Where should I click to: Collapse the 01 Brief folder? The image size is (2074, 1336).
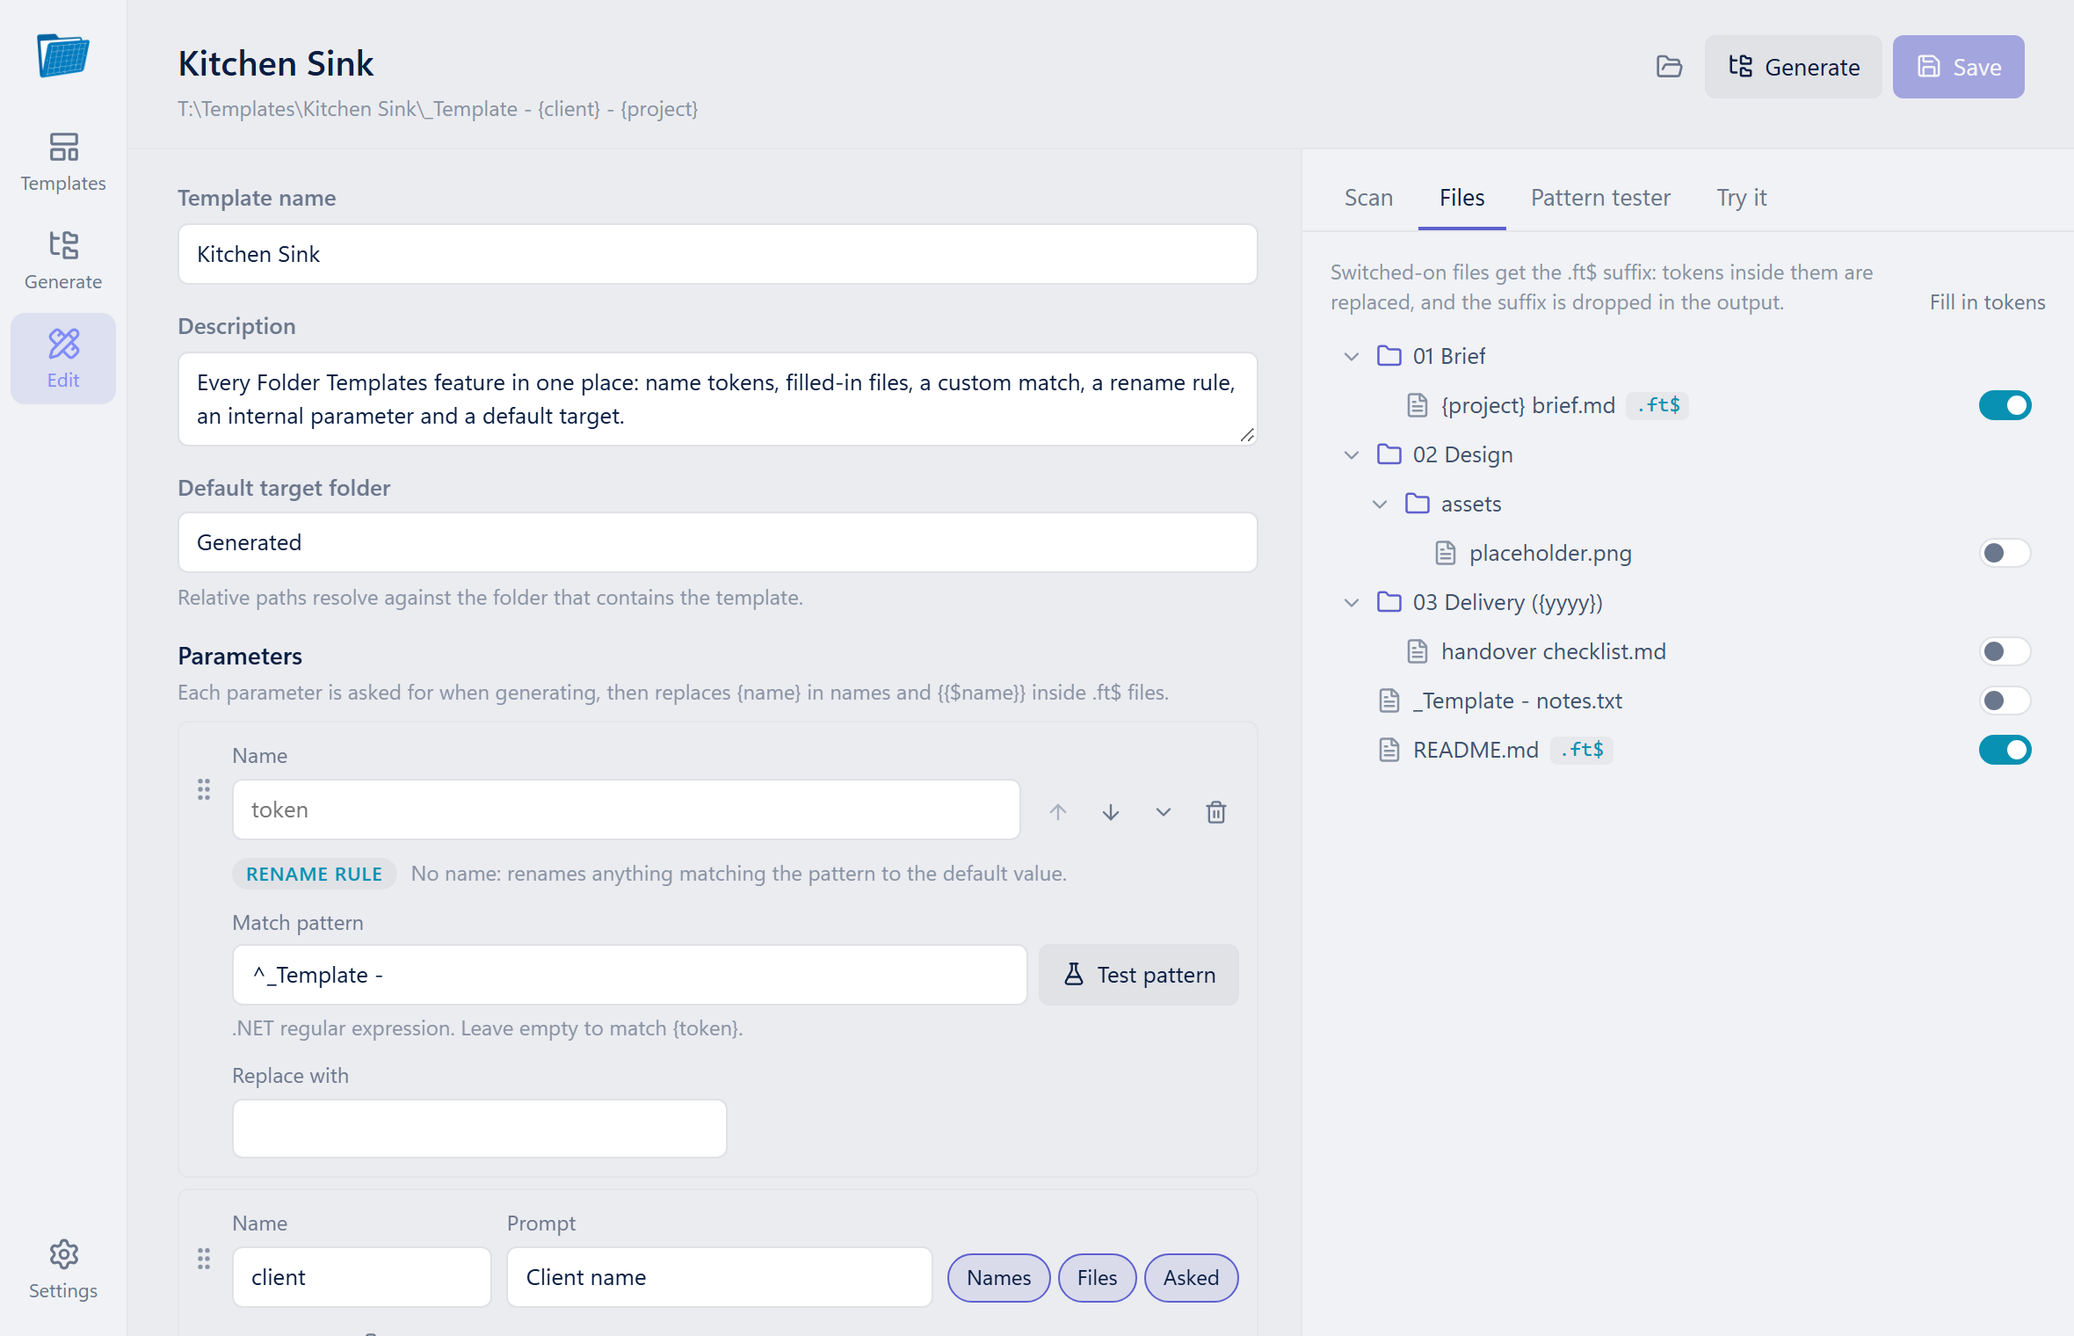(1352, 356)
